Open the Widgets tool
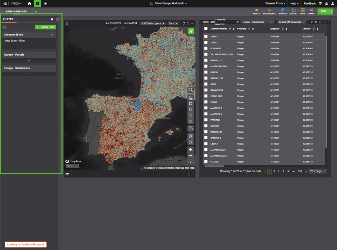Viewport: 337px width, 250px height. tap(283, 11)
